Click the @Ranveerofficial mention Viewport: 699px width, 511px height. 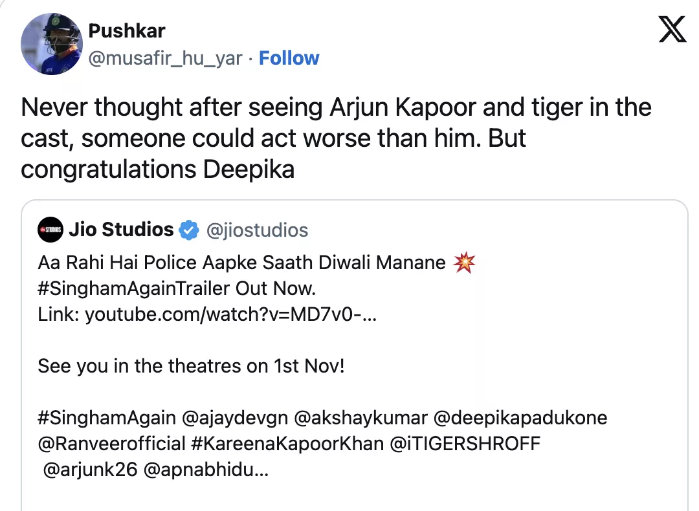(x=111, y=444)
